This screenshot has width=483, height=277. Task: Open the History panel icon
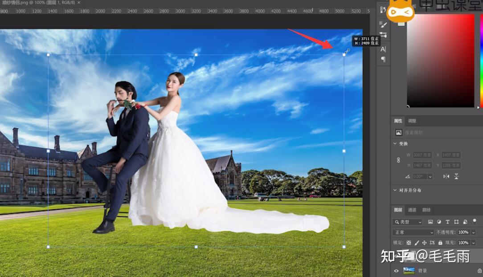click(383, 10)
